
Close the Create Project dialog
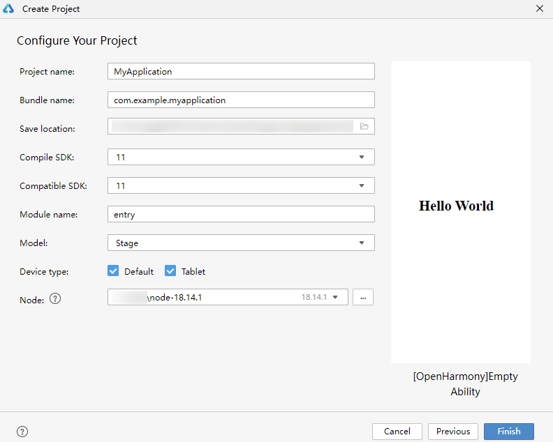coord(539,9)
